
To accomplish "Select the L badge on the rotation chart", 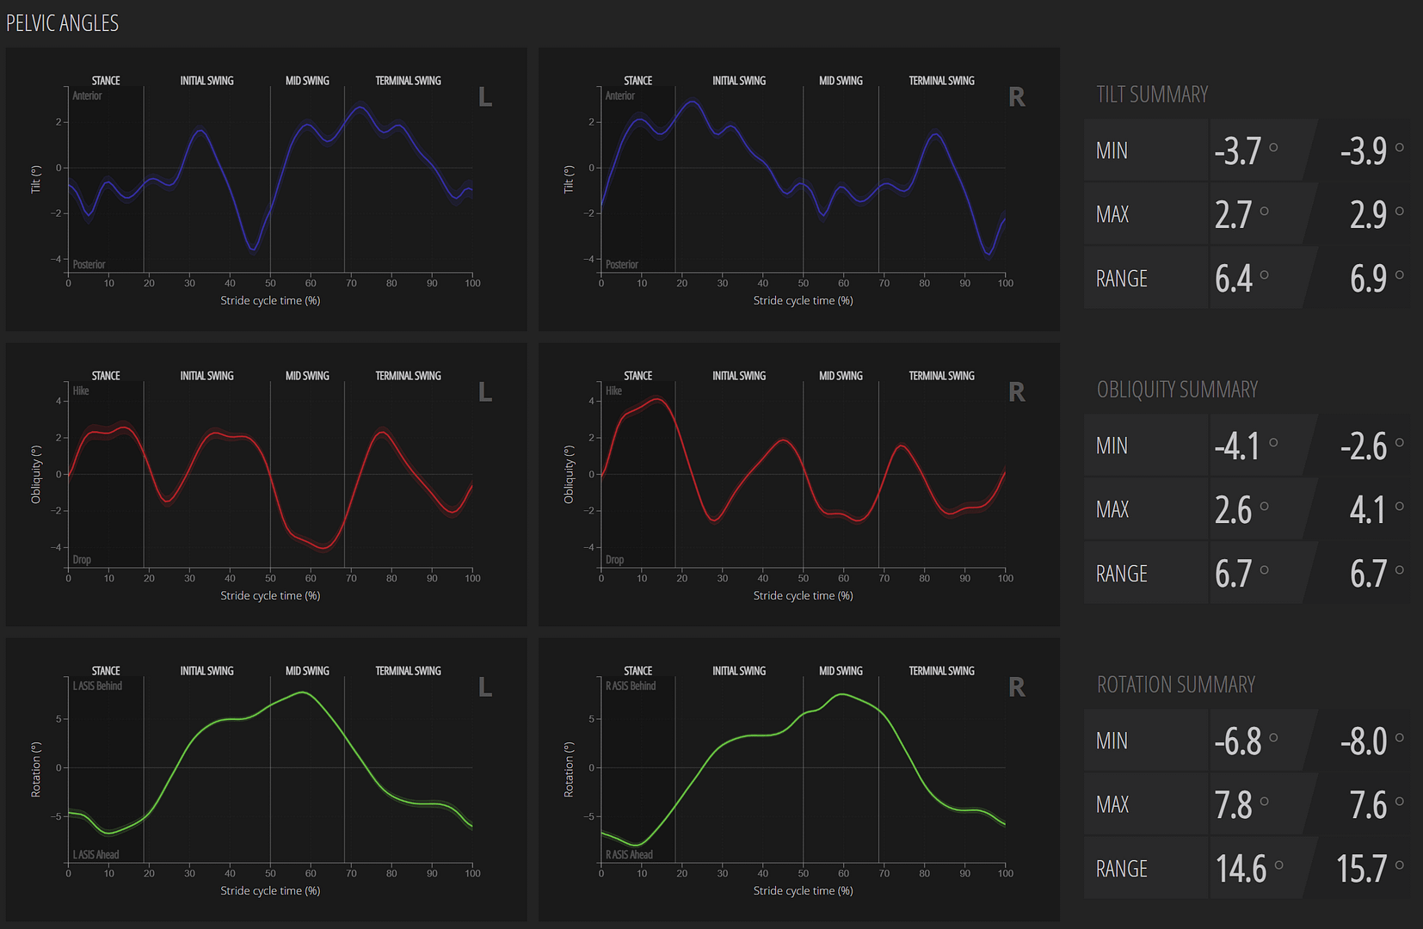I will pos(484,688).
